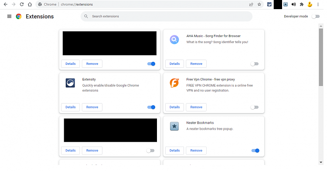Click the Chrome logo beside Extensions title

tap(19, 17)
